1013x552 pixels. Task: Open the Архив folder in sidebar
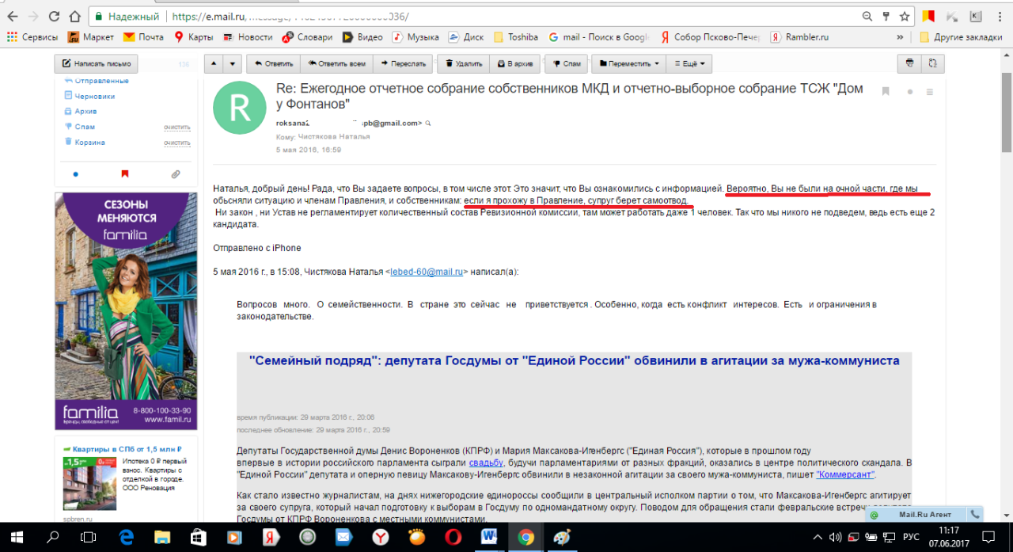coord(85,112)
